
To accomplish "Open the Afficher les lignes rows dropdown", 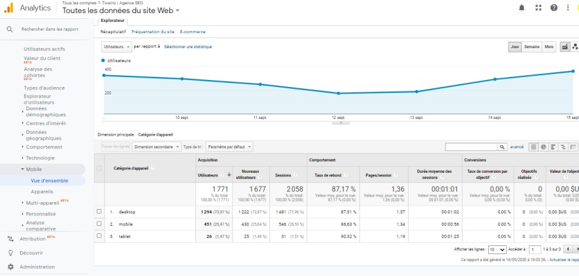I will (498, 250).
